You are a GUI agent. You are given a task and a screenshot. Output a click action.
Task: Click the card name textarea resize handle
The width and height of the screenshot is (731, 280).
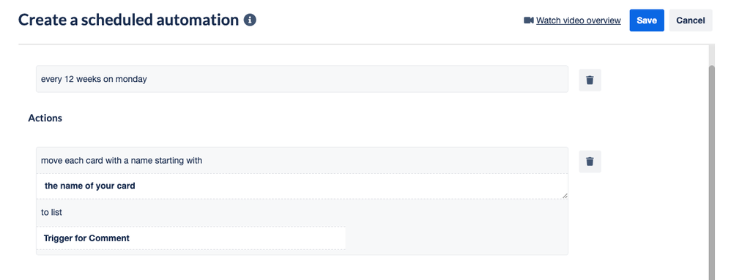tap(565, 196)
